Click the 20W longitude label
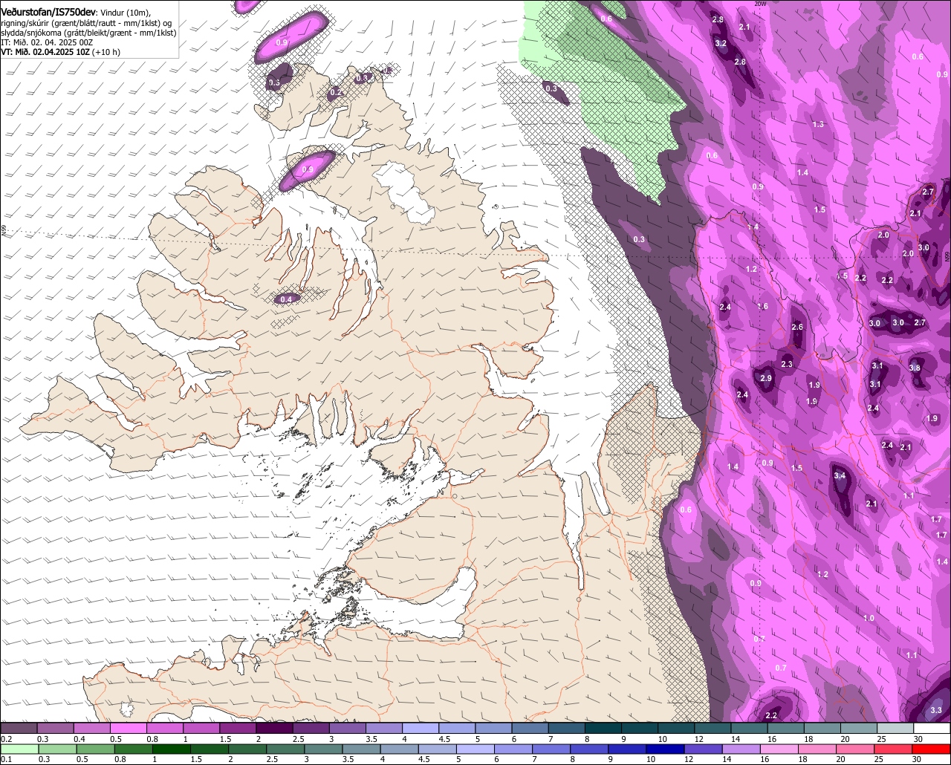951x765 pixels. pyautogui.click(x=759, y=4)
